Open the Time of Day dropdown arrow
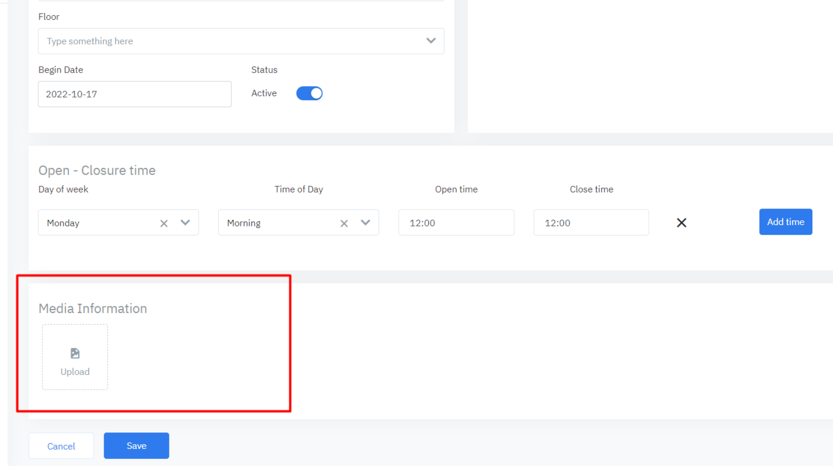The image size is (833, 466). [x=365, y=223]
